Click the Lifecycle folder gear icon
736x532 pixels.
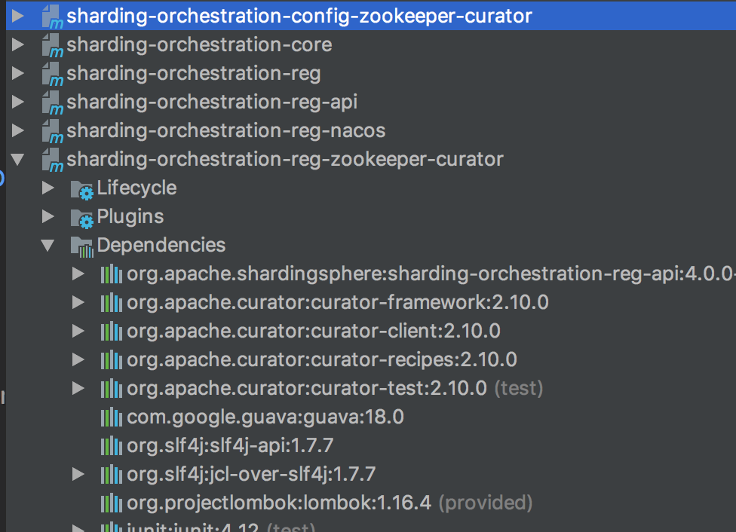click(82, 190)
